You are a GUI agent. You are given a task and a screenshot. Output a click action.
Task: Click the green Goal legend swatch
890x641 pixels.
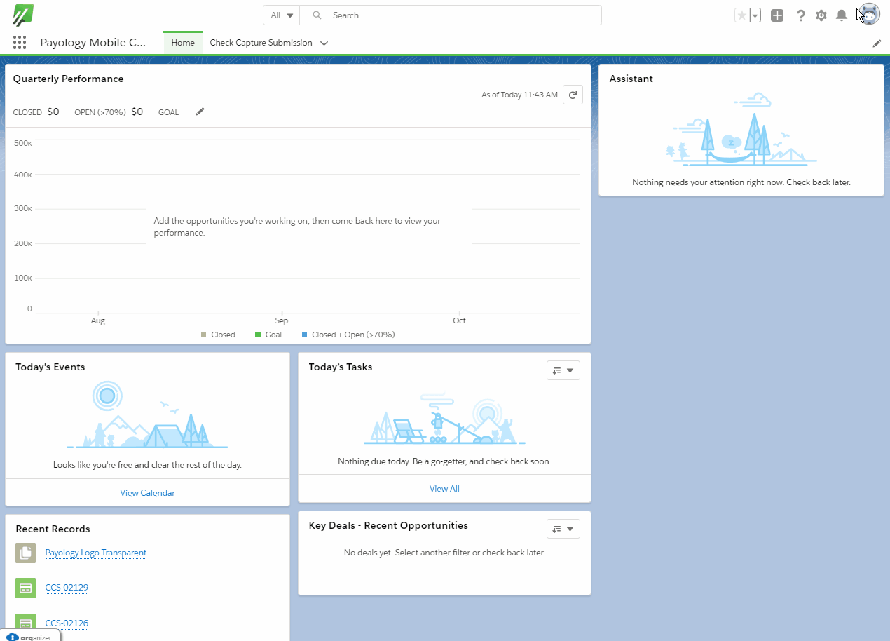click(258, 335)
